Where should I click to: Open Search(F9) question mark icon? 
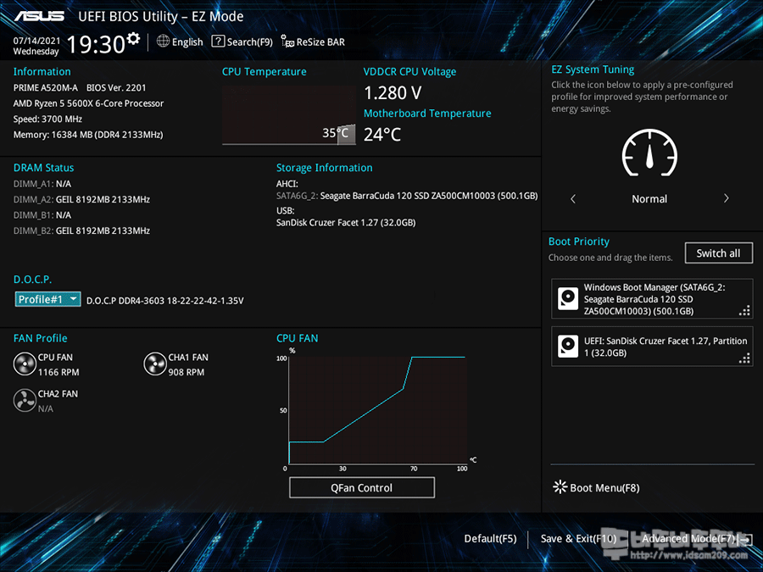tap(218, 42)
